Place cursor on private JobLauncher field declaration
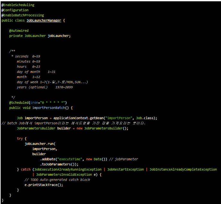The image size is (221, 204). 40,36
